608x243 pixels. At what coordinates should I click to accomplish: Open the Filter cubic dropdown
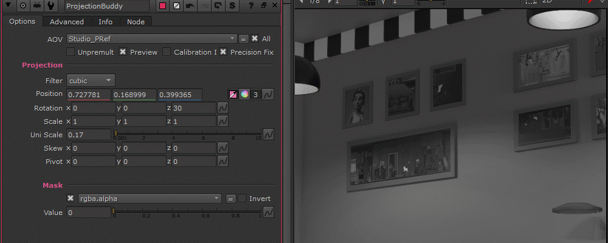coord(91,81)
